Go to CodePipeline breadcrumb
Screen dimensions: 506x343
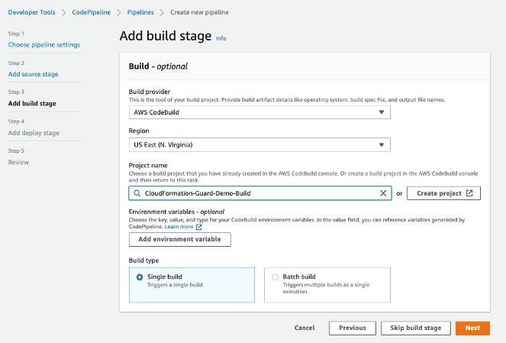(x=92, y=12)
